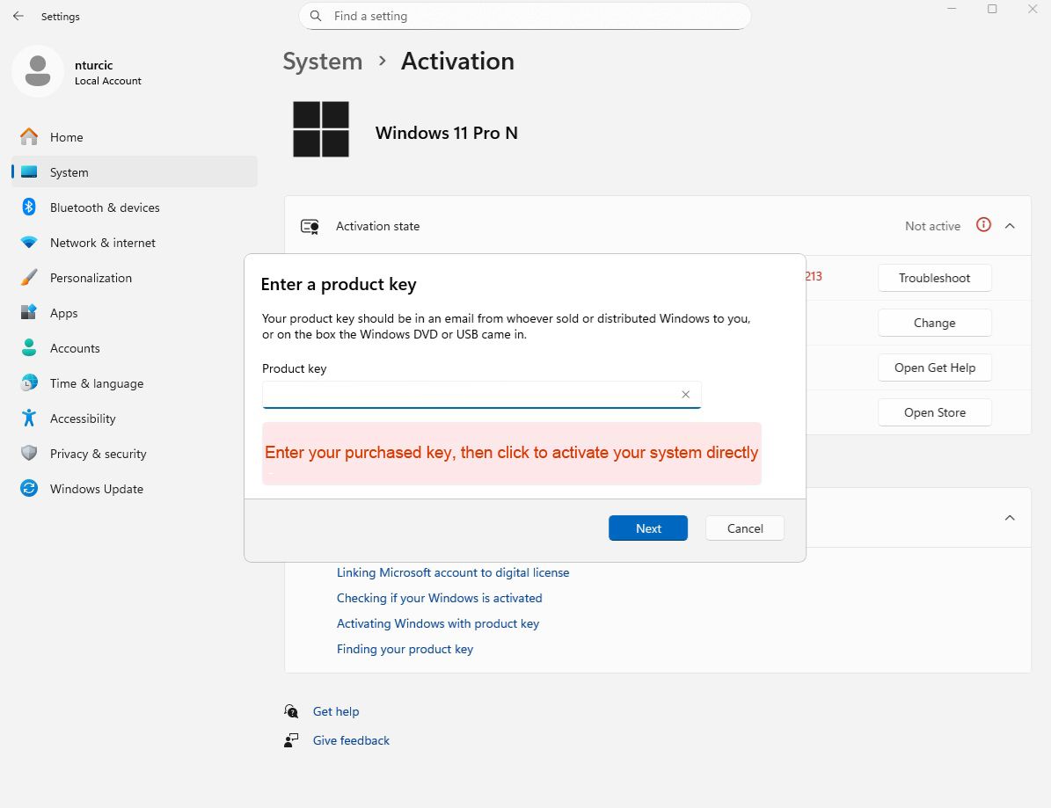Click the Give feedback icon
This screenshot has width=1051, height=808.
(x=292, y=740)
